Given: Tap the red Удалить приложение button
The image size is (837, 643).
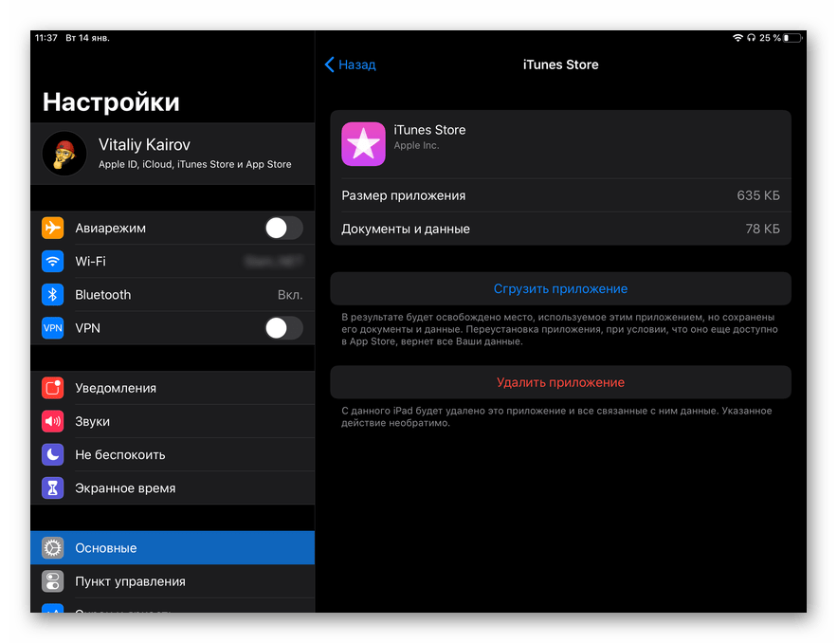Looking at the screenshot, I should 560,382.
